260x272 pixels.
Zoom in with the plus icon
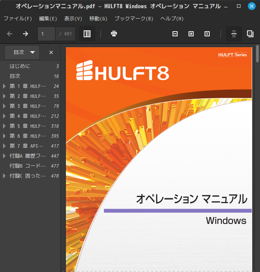[191, 34]
